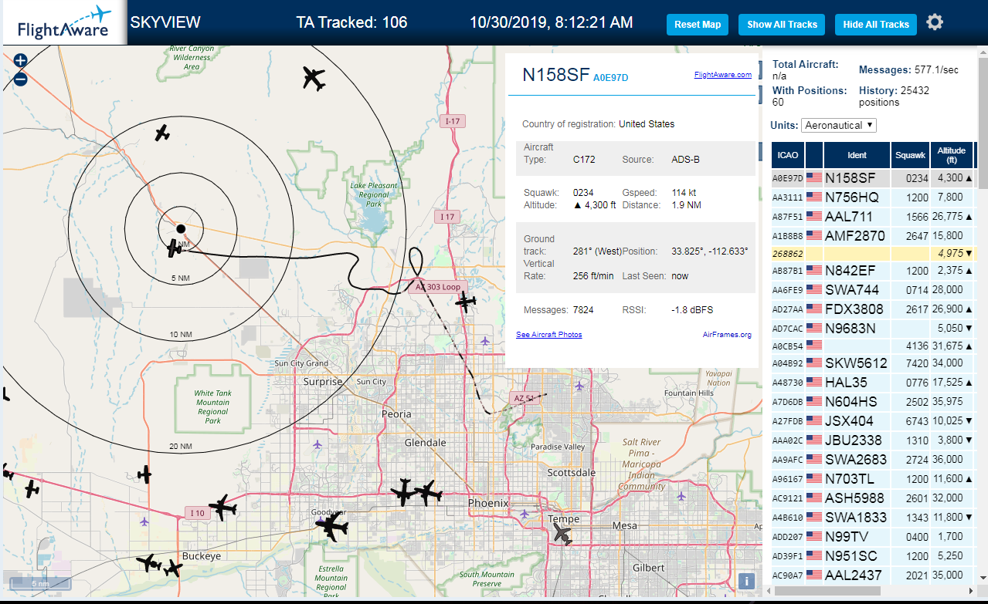988x604 pixels.
Task: Click the US flag in N158SF row
Action: click(x=814, y=178)
